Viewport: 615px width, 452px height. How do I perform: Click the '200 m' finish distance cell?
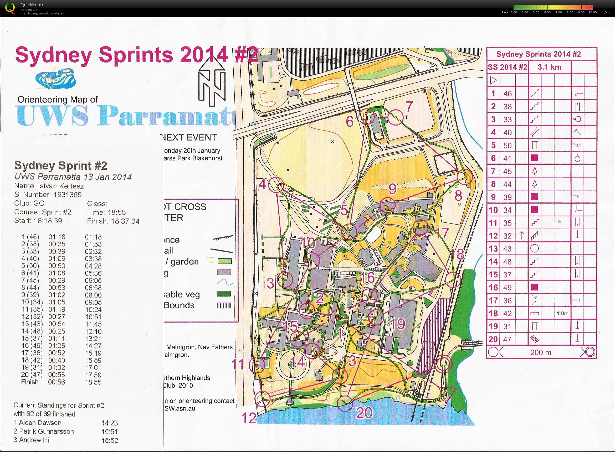pyautogui.click(x=541, y=352)
